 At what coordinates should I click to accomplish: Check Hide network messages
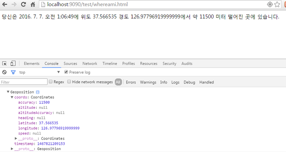tap(69, 81)
